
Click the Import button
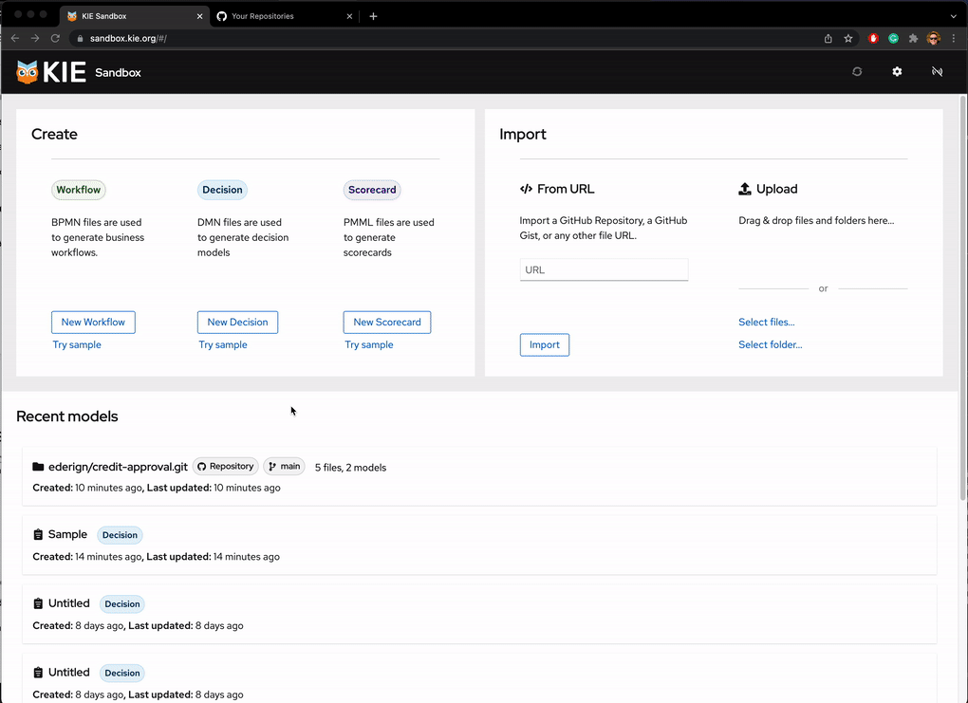(545, 345)
